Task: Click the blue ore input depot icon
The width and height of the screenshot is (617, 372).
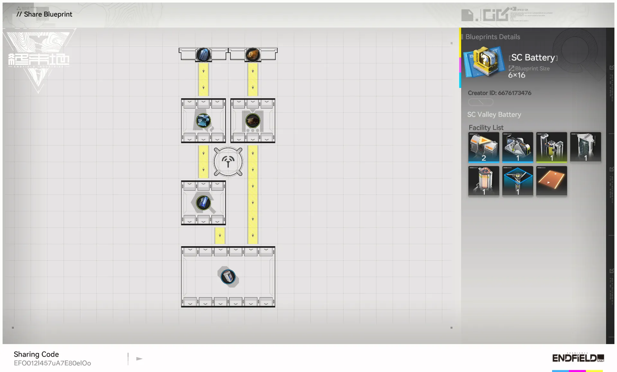Action: (x=203, y=55)
